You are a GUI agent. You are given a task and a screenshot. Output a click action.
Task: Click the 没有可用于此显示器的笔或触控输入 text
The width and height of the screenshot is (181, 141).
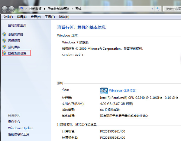[125, 116]
